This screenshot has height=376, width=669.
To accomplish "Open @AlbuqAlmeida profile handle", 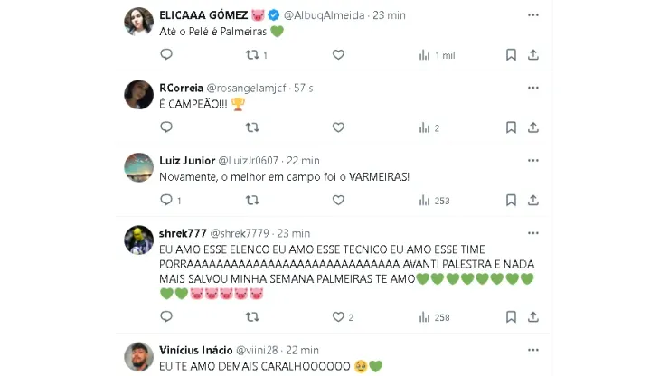I will (324, 15).
